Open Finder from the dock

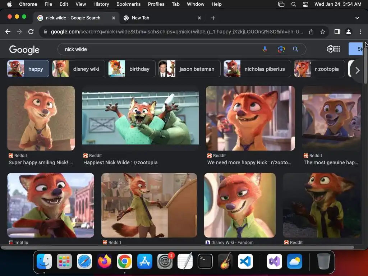tap(44, 261)
